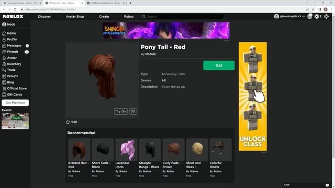Image resolution: width=335 pixels, height=188 pixels.
Task: Click the user avatar icon in header
Action: 276,16
